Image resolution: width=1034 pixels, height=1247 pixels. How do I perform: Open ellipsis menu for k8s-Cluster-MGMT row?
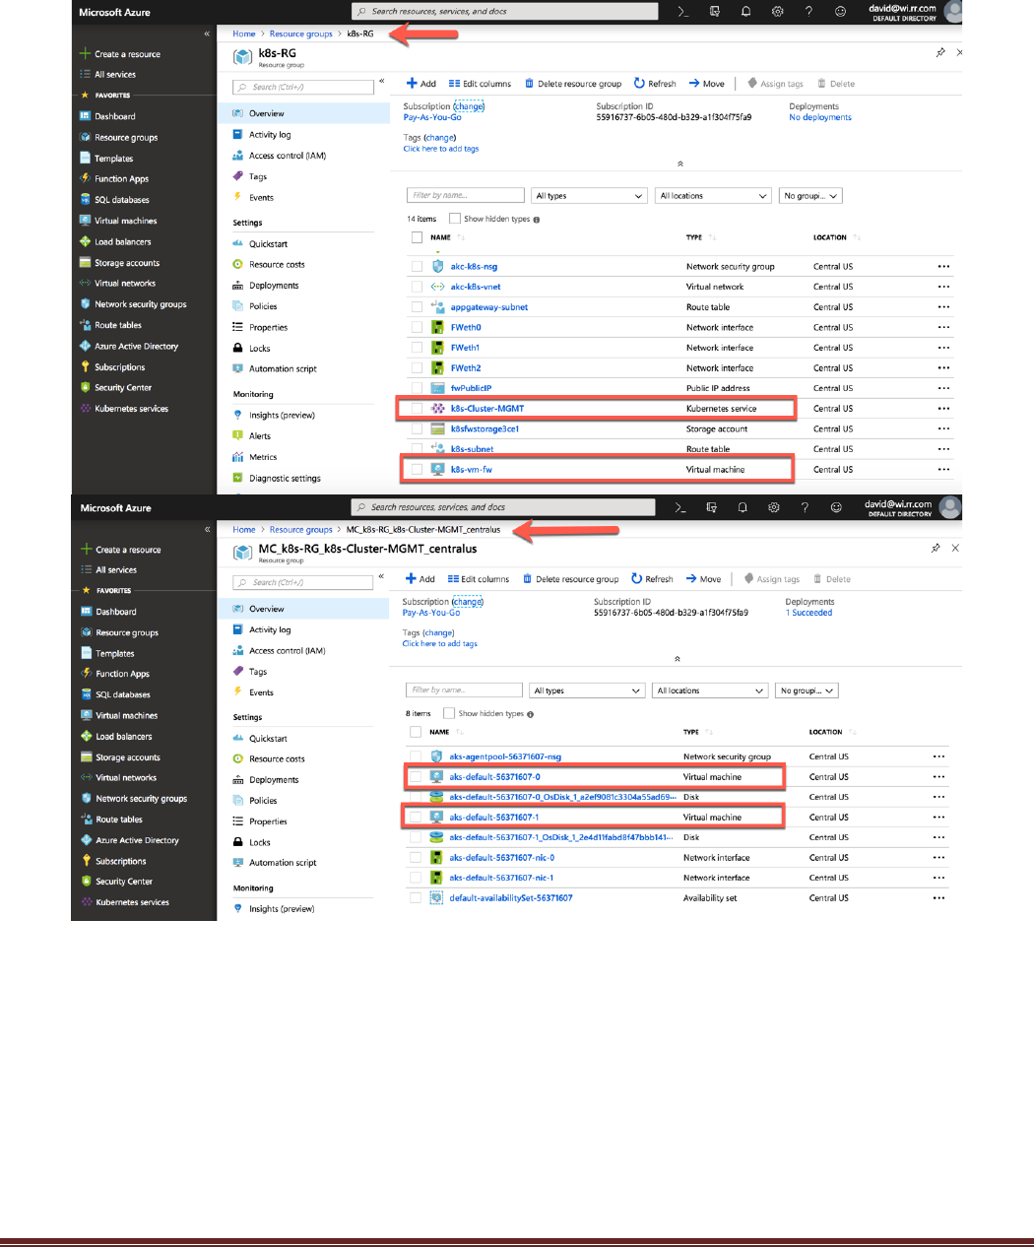943,409
